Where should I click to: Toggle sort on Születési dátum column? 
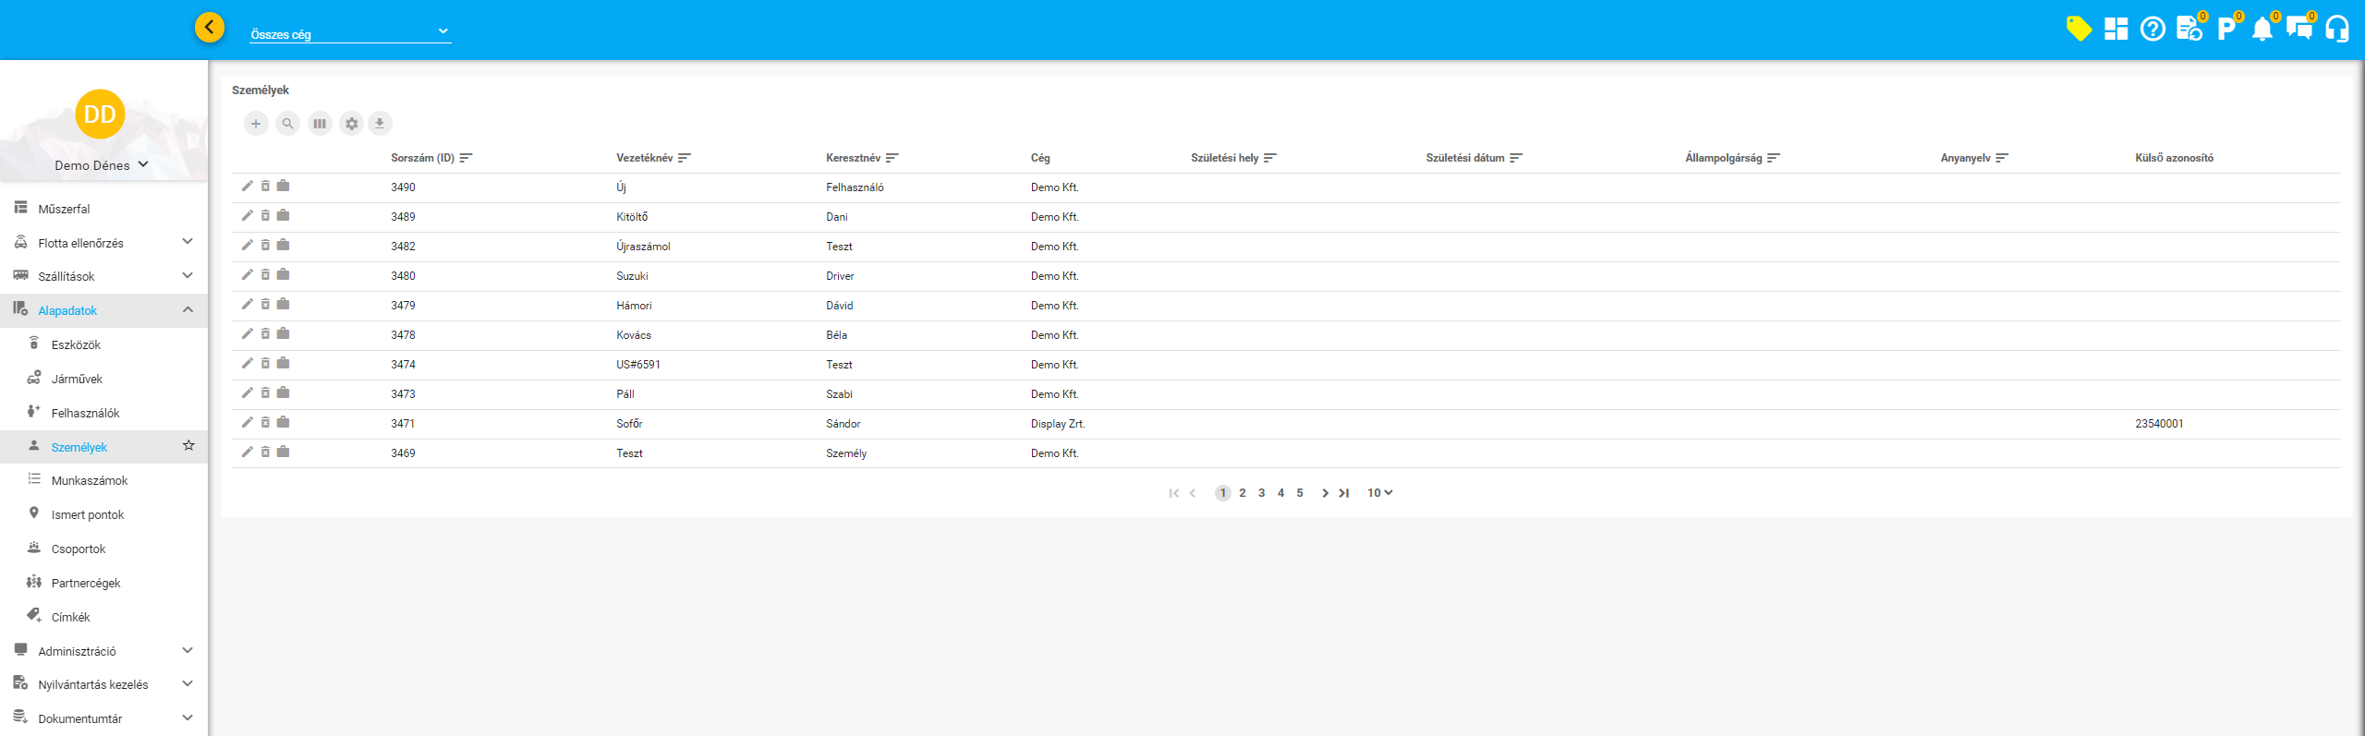[x=1515, y=158]
